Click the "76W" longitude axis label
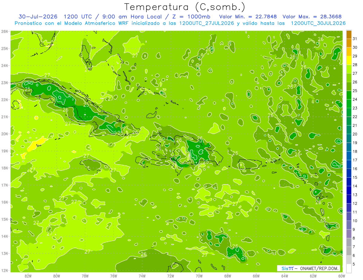This screenshot has height=280, width=363. pos(114,276)
